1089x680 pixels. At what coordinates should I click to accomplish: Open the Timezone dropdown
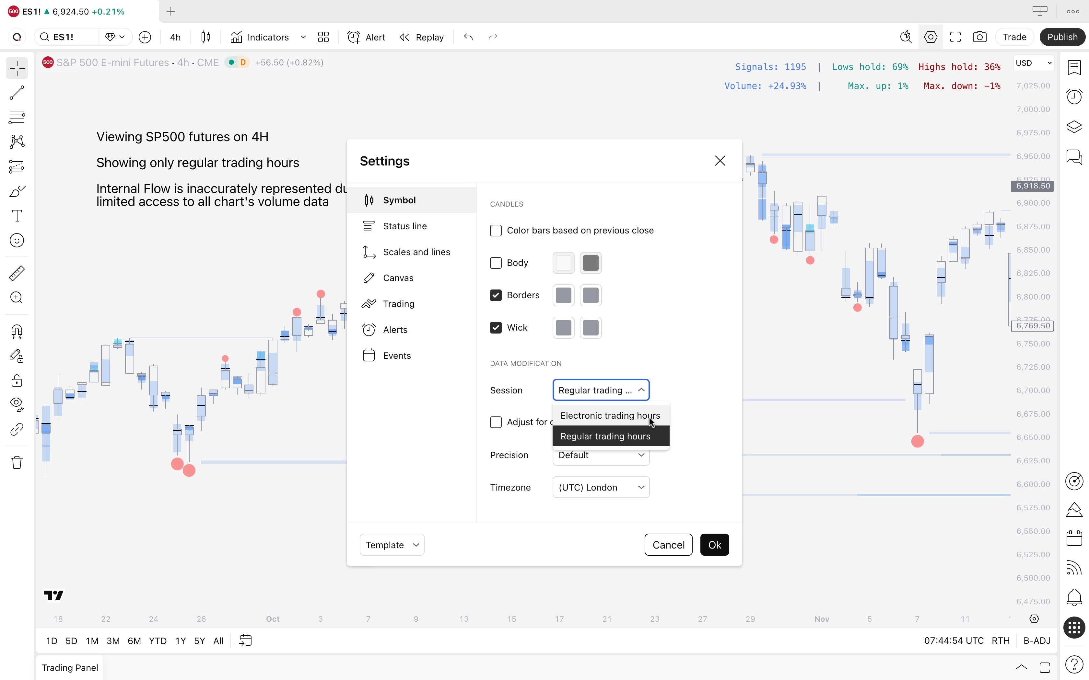pos(600,487)
